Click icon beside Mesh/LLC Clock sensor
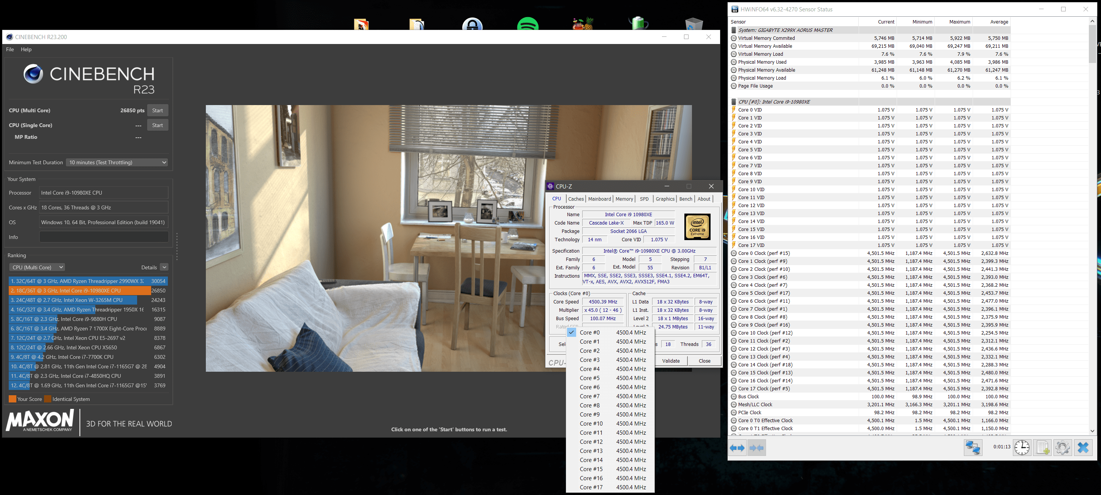 coord(733,404)
